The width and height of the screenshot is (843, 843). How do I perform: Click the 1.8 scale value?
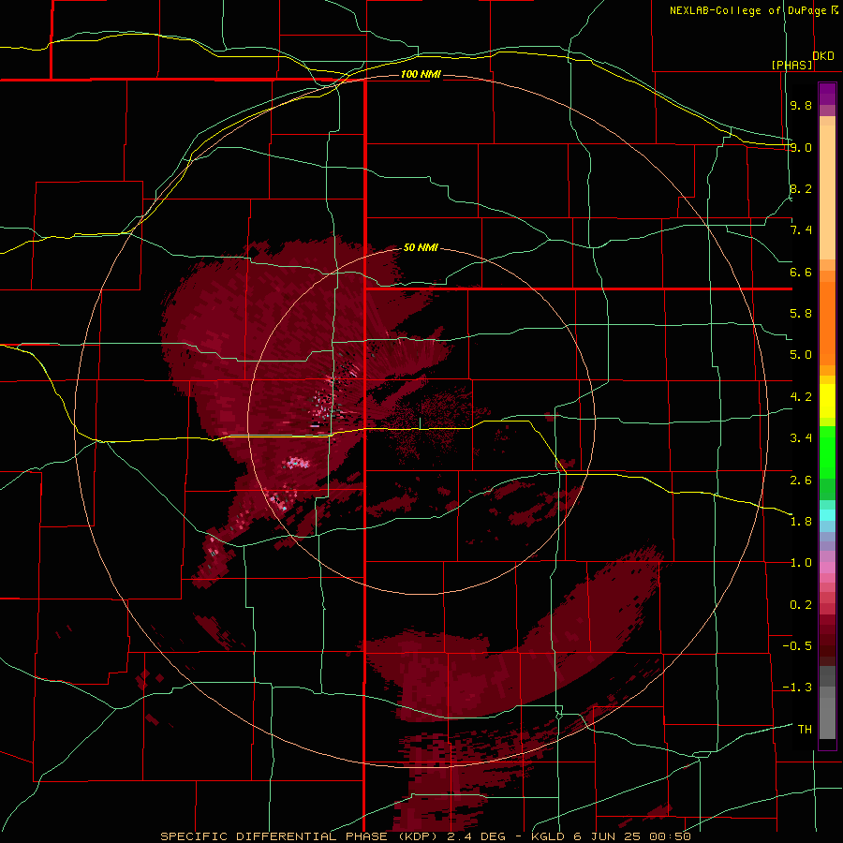click(801, 522)
